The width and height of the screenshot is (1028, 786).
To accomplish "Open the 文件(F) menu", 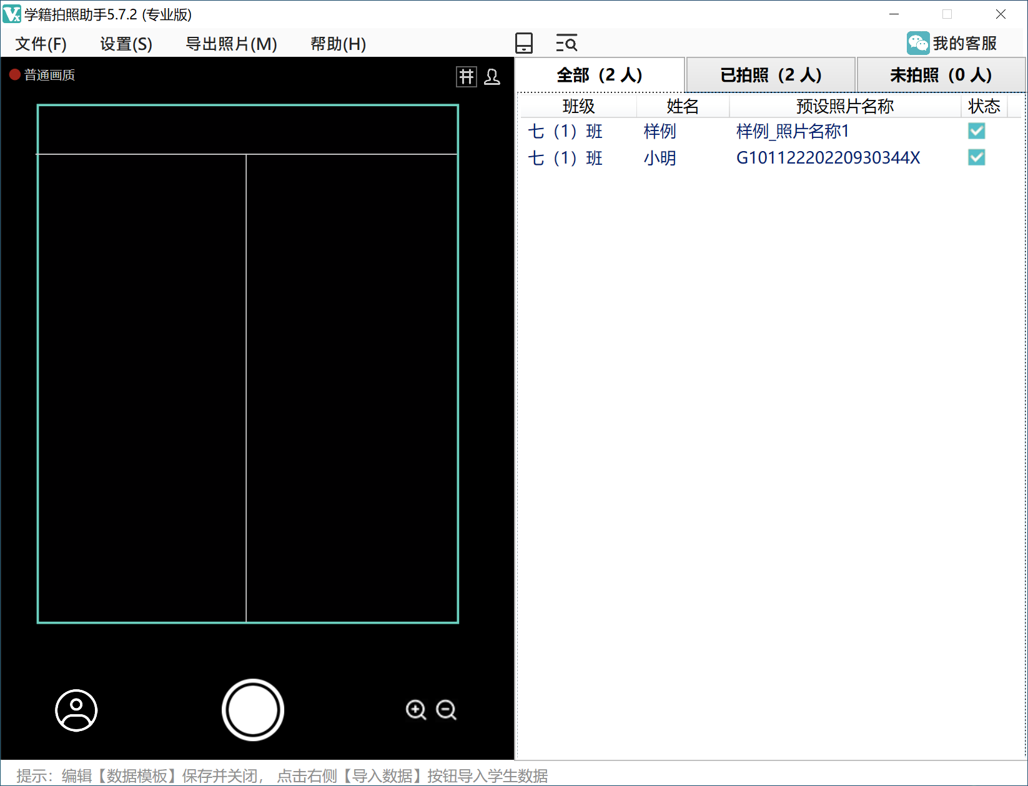I will [x=41, y=44].
